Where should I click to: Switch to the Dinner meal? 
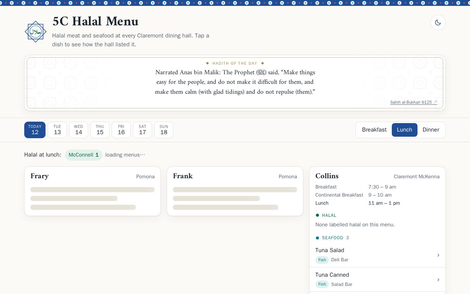431,130
